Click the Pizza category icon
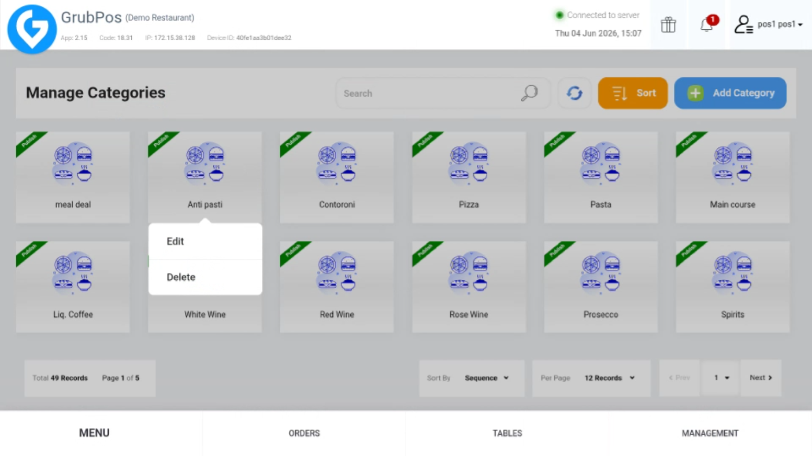Viewport: 812px width, 456px height. [x=469, y=163]
